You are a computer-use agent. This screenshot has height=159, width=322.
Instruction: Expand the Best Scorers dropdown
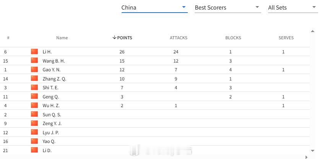228,8
